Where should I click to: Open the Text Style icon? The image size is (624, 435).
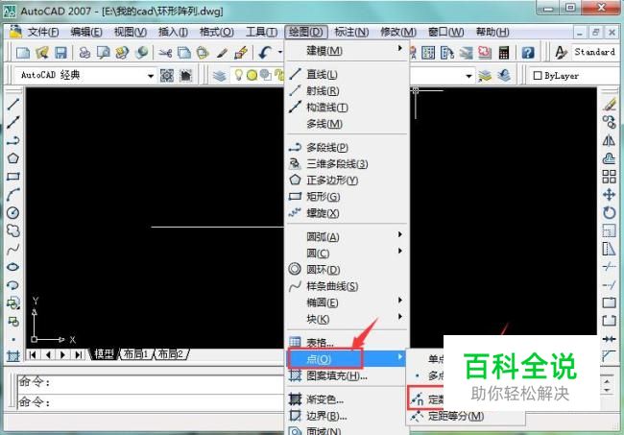tap(561, 53)
